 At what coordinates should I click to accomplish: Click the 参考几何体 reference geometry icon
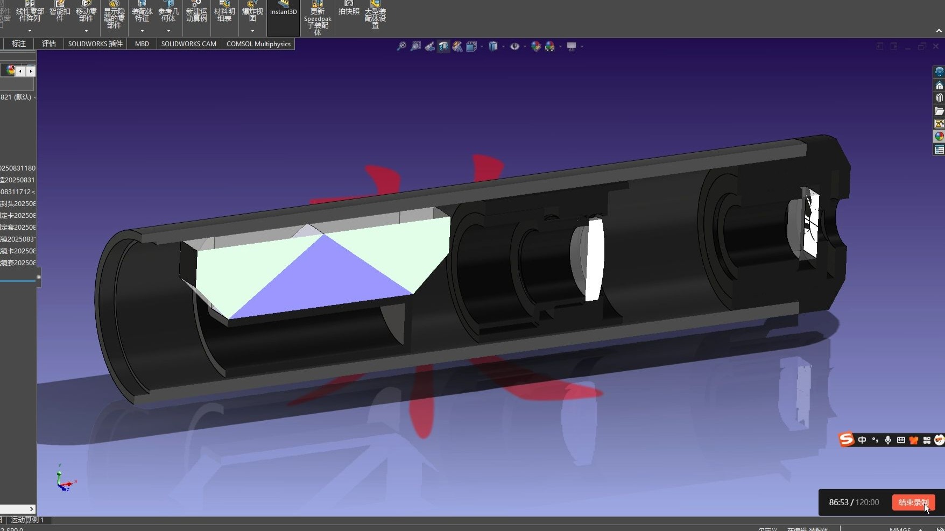click(168, 13)
